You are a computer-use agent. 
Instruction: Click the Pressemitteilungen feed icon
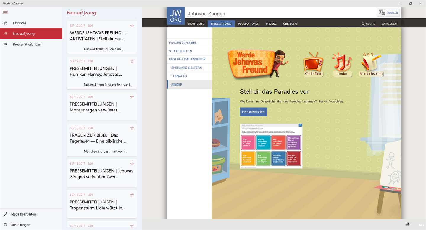point(5,44)
